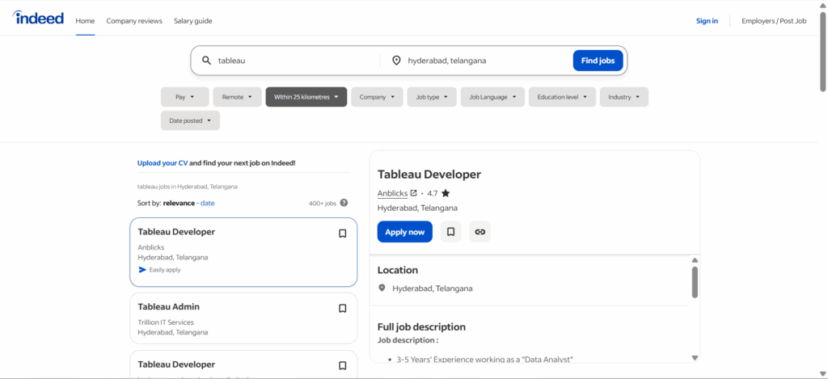Click the Find jobs button
The height and width of the screenshot is (379, 828).
click(598, 61)
